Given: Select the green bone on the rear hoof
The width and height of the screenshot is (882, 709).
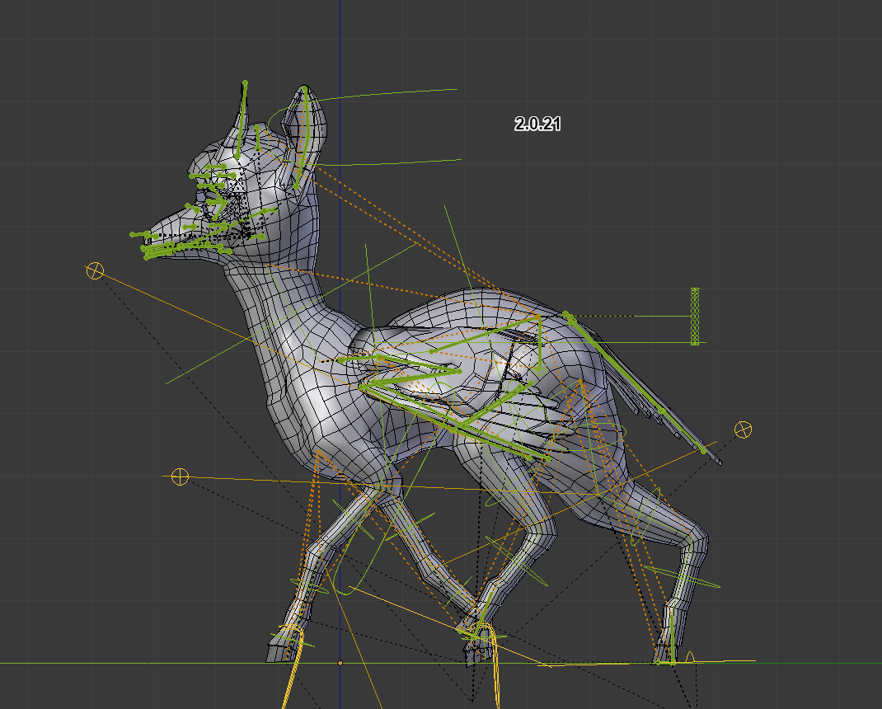Looking at the screenshot, I should pos(672,639).
